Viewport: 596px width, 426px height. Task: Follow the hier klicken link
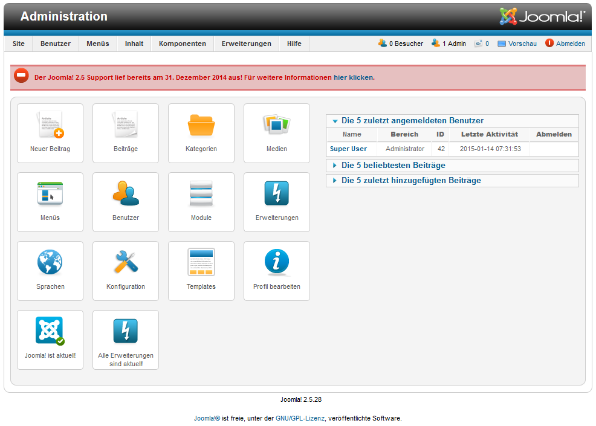point(353,77)
